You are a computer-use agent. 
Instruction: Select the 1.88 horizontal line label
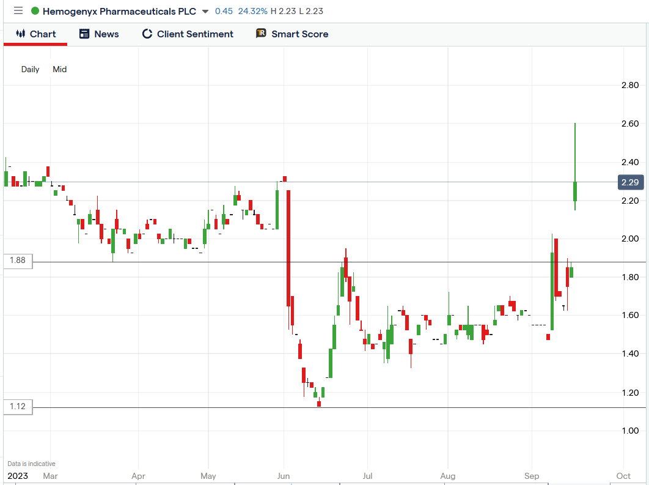click(x=18, y=261)
